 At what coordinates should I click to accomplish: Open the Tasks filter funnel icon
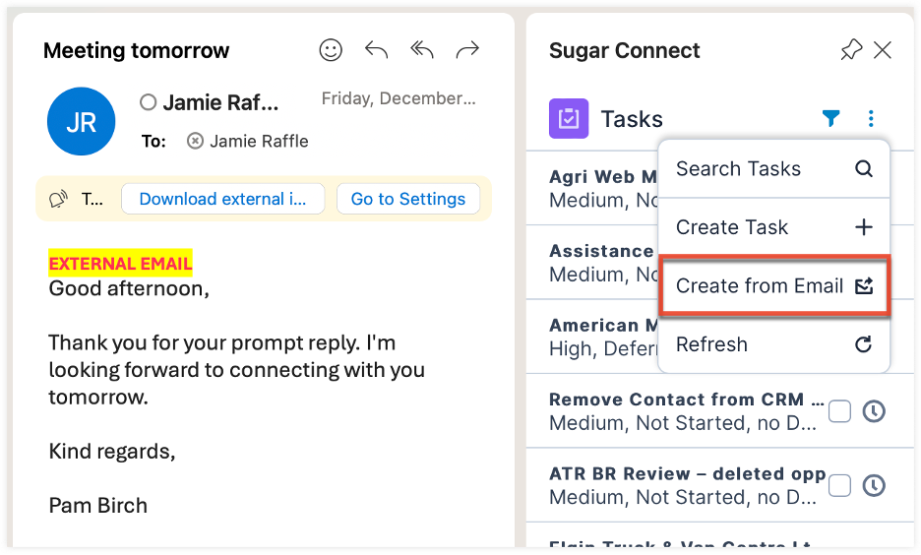831,119
